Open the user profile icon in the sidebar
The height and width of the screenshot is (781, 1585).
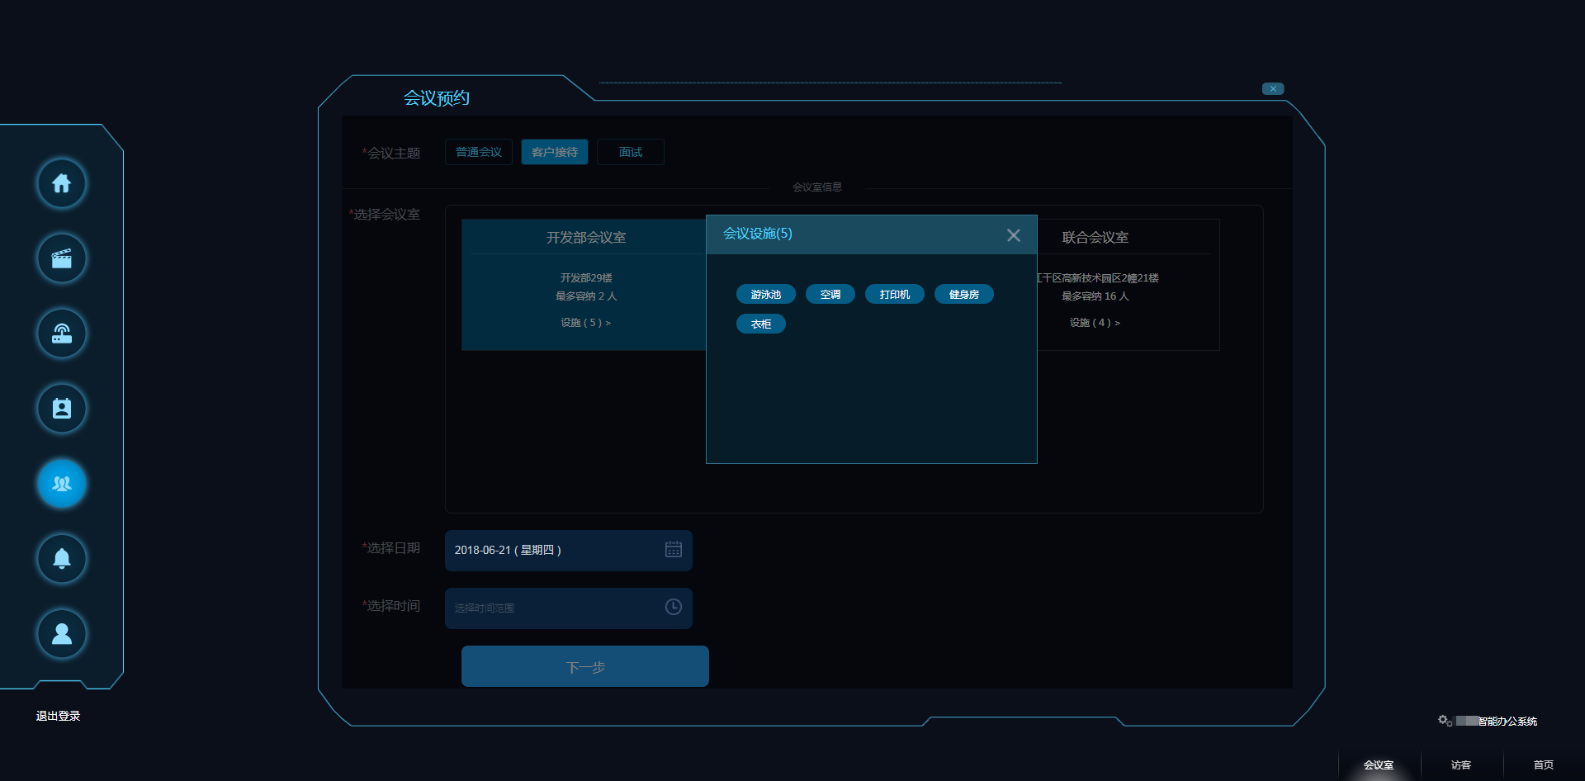tap(62, 634)
